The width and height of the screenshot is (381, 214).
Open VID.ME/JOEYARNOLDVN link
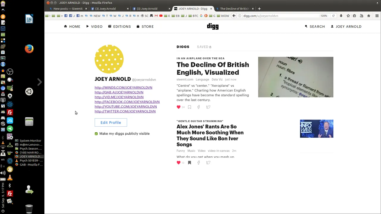[x=119, y=97]
